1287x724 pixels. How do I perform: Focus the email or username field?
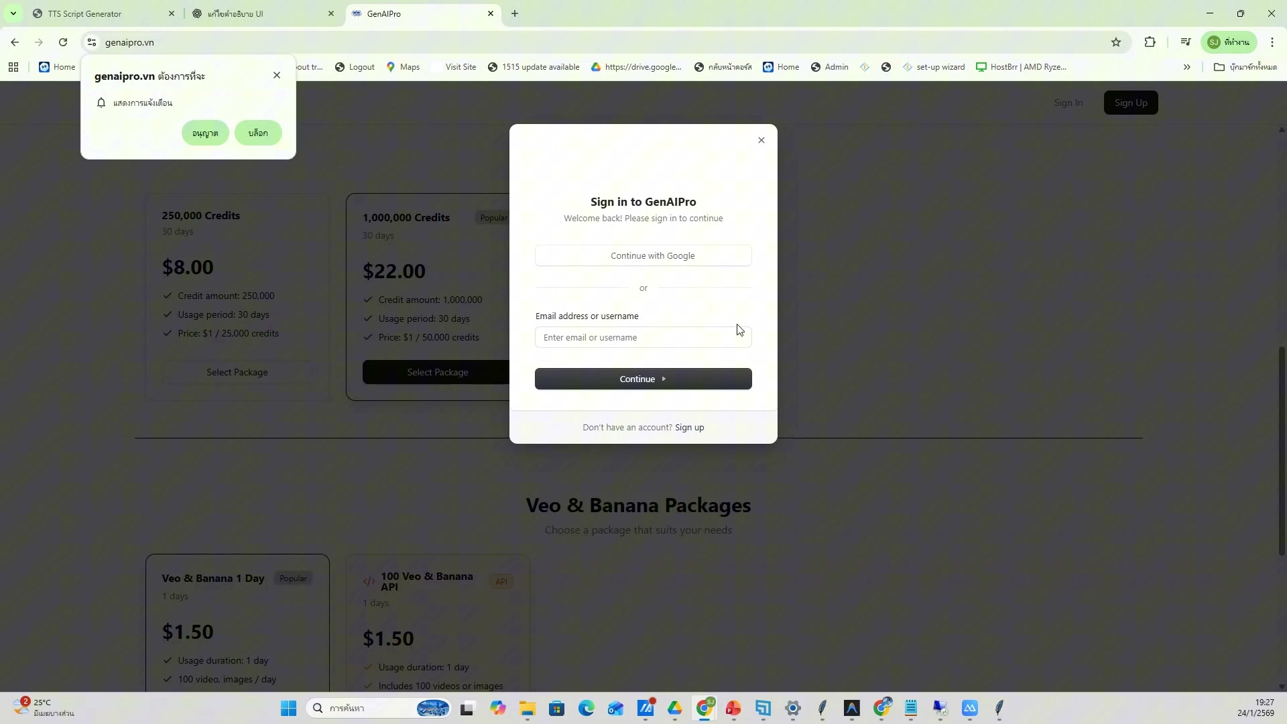(x=643, y=337)
